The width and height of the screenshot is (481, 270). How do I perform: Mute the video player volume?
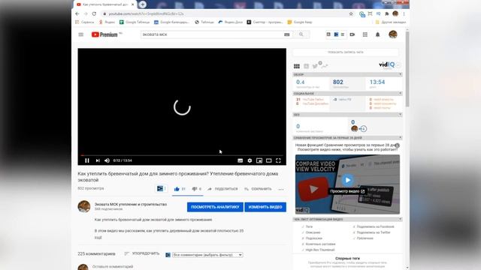[107, 160]
